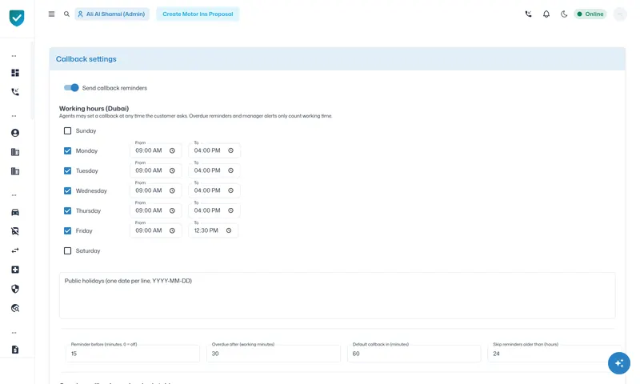The width and height of the screenshot is (640, 384).
Task: Open the globe search sidebar icon
Action: 15,308
